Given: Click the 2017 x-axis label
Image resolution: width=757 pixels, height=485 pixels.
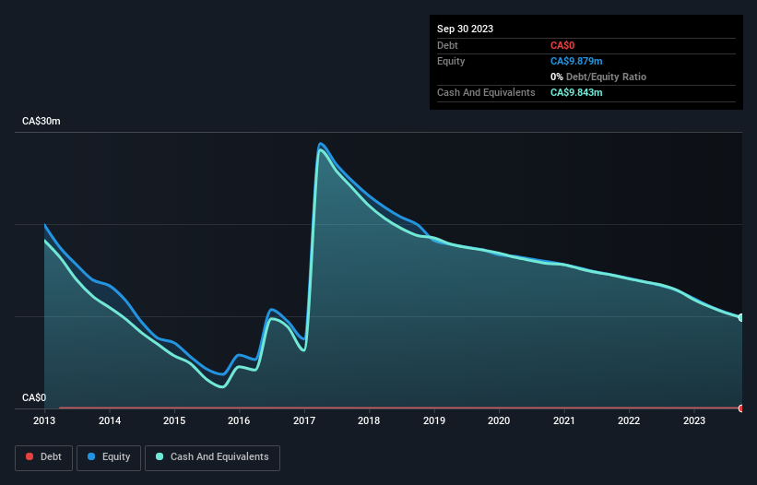Looking at the screenshot, I should point(304,420).
